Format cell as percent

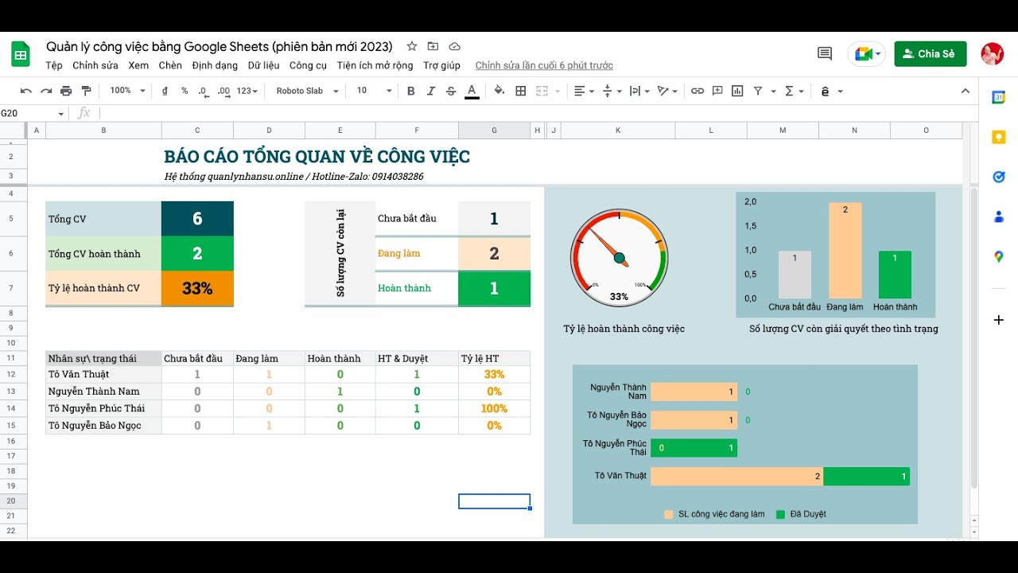point(185,91)
